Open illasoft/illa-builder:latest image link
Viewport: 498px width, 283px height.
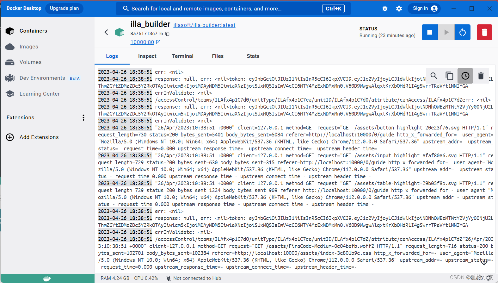(204, 25)
